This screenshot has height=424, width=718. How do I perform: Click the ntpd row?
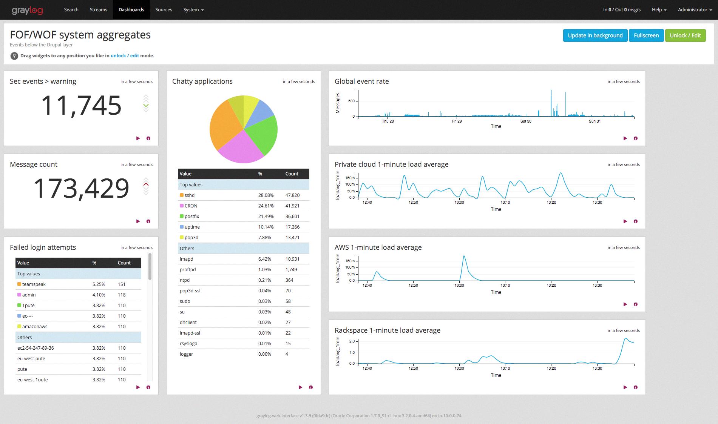(x=243, y=280)
